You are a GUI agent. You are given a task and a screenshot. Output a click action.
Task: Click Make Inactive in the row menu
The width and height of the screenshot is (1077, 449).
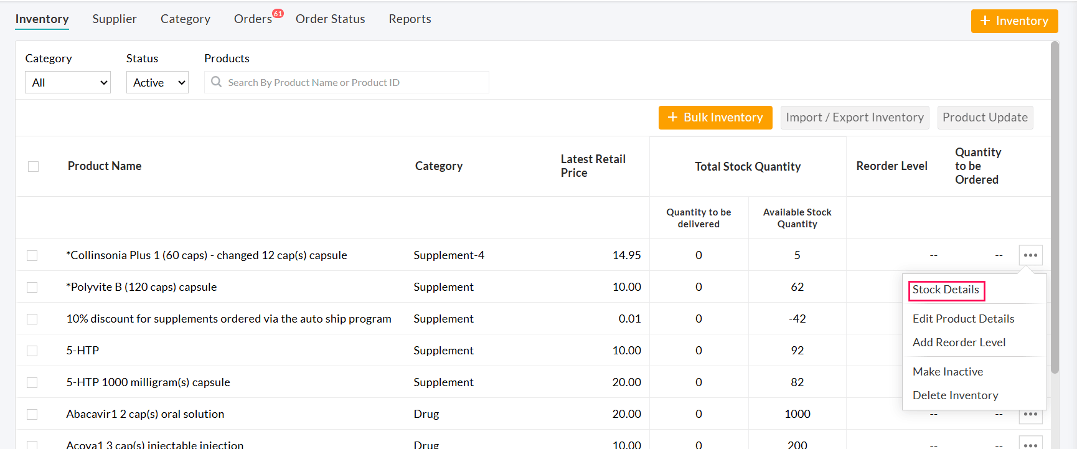click(948, 372)
